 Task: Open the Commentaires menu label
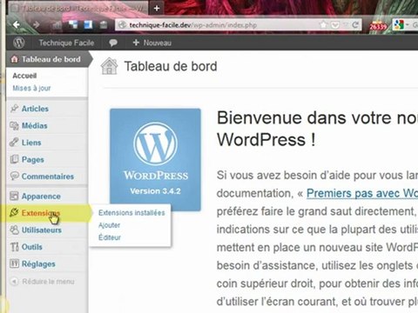tap(48, 176)
